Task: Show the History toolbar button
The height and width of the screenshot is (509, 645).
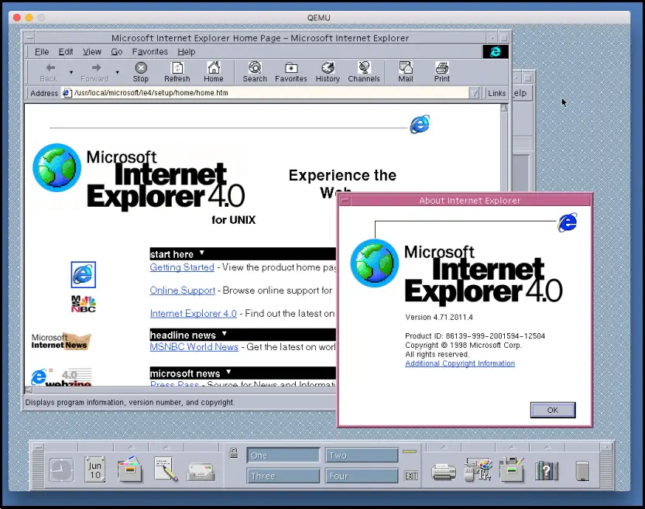Action: click(328, 72)
